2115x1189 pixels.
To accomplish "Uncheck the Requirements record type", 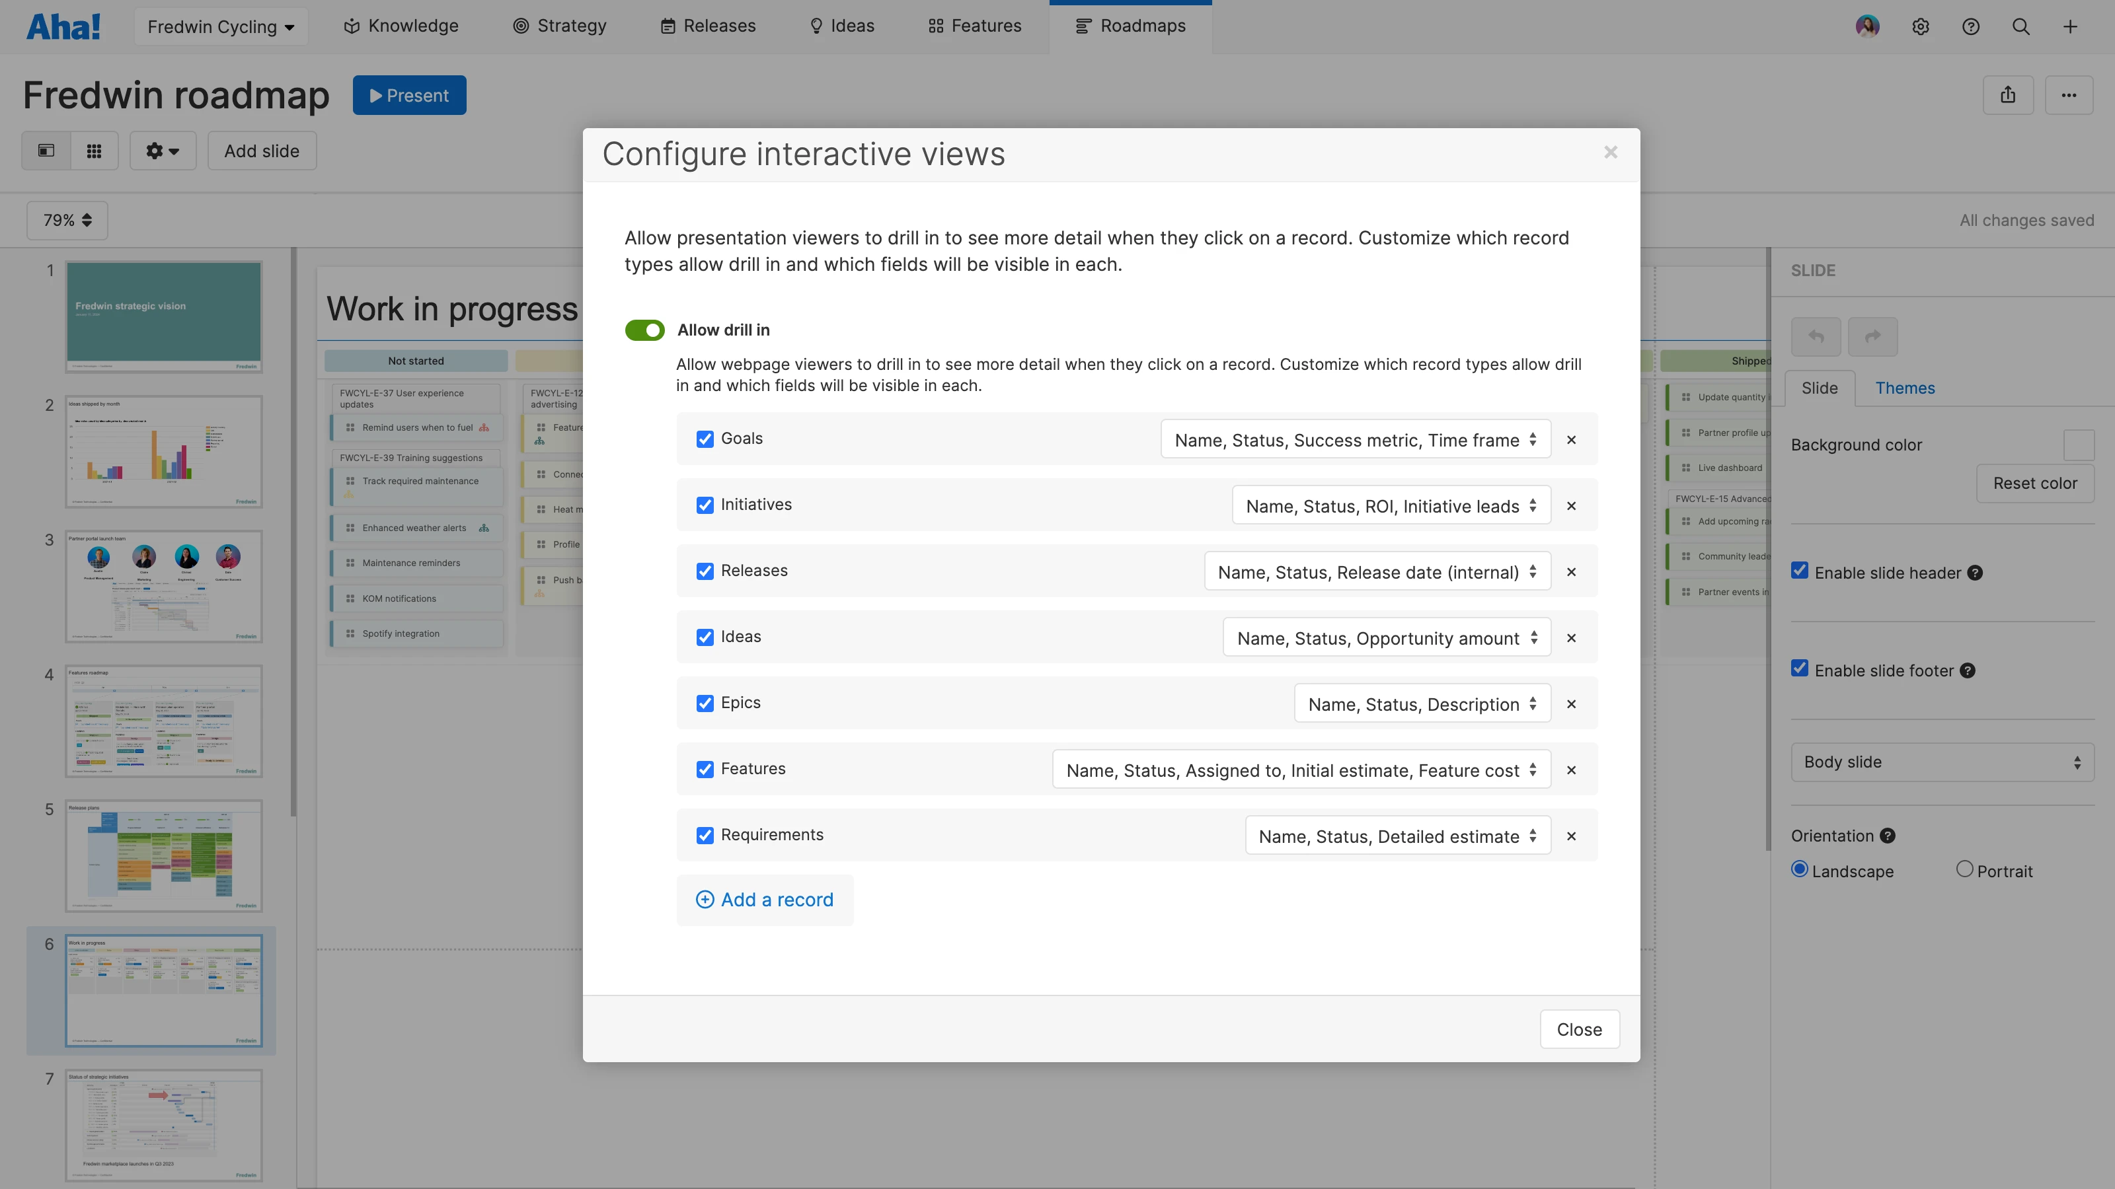I will click(705, 836).
